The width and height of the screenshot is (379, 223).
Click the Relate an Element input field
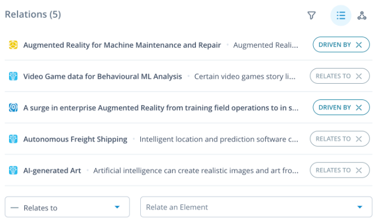tap(256, 207)
